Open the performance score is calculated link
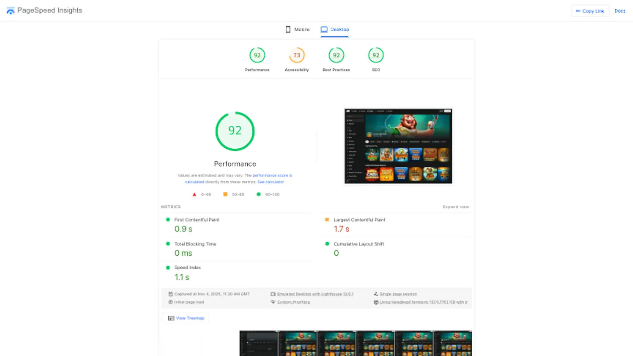Viewport: 633px width, 356px height. [272, 175]
